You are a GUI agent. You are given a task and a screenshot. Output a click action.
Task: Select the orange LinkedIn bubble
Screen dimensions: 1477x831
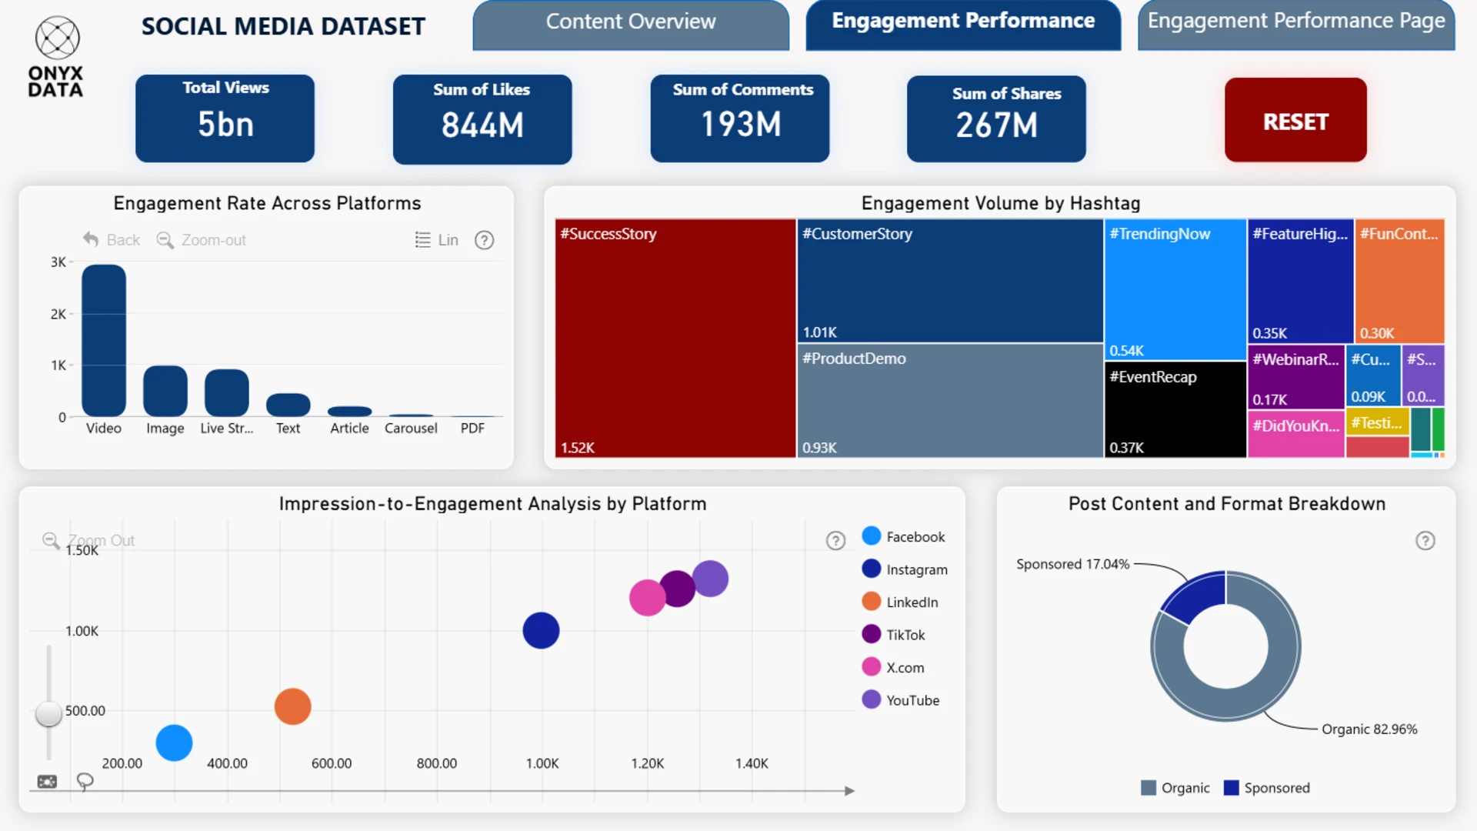click(x=292, y=706)
